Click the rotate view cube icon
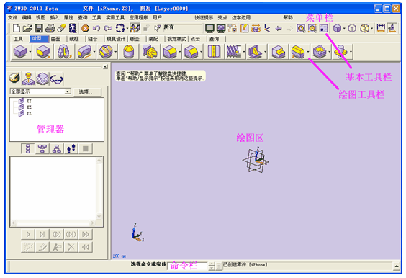406x278 pixels. (x=256, y=28)
